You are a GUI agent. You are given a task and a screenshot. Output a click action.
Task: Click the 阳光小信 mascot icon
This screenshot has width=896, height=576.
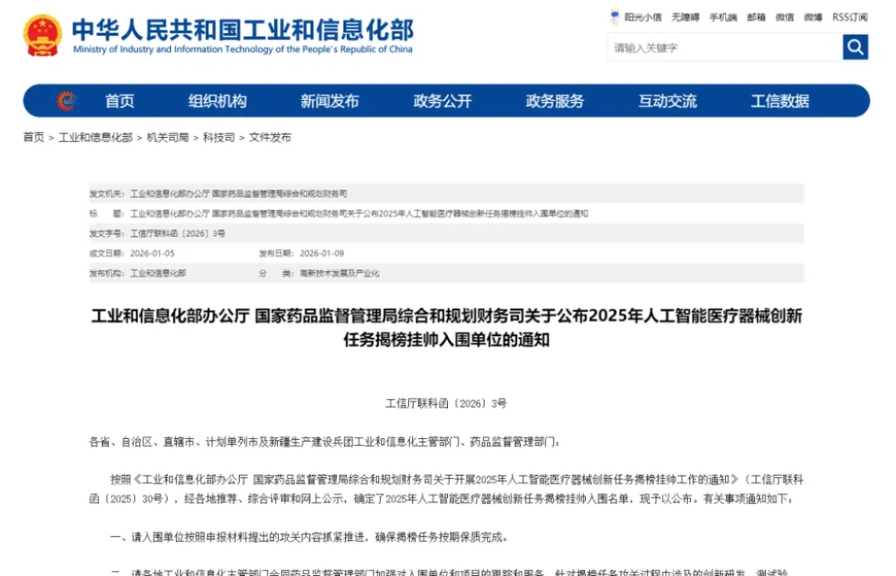pyautogui.click(x=615, y=17)
